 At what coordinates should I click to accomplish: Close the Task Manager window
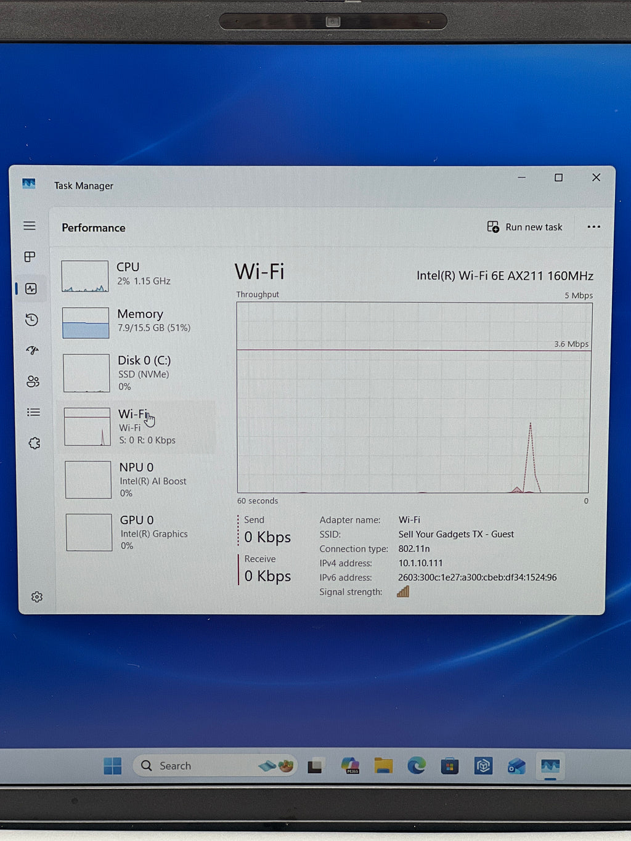[596, 177]
